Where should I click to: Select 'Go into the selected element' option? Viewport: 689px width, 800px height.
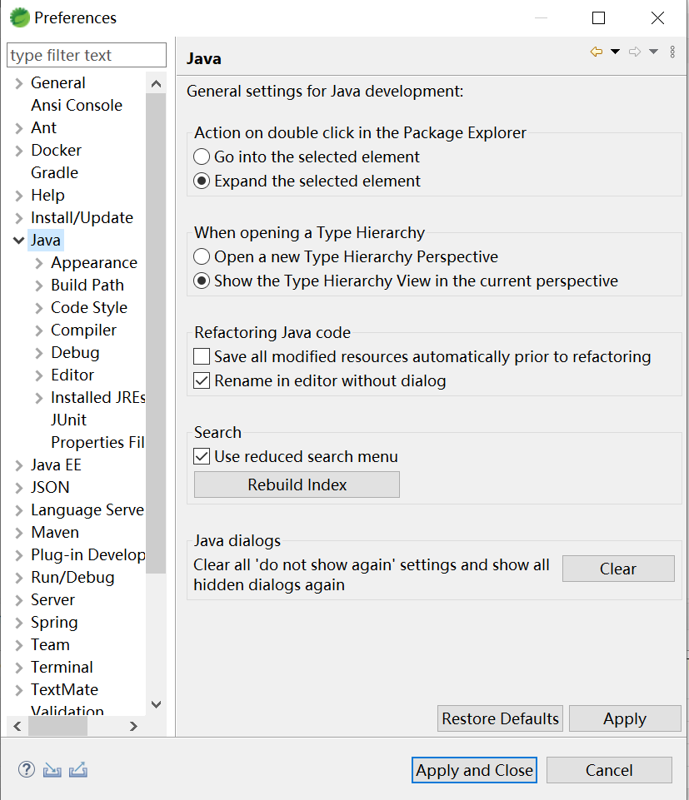pos(202,157)
